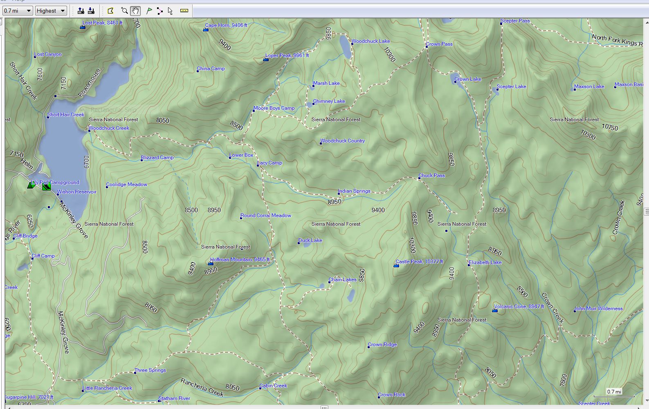Click the Scepter Pass label
The image size is (649, 409).
click(515, 21)
